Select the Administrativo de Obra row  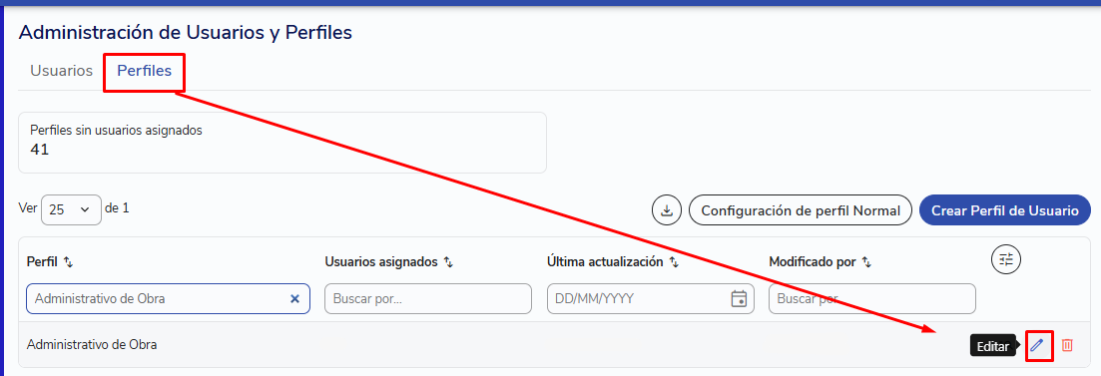[554, 344]
